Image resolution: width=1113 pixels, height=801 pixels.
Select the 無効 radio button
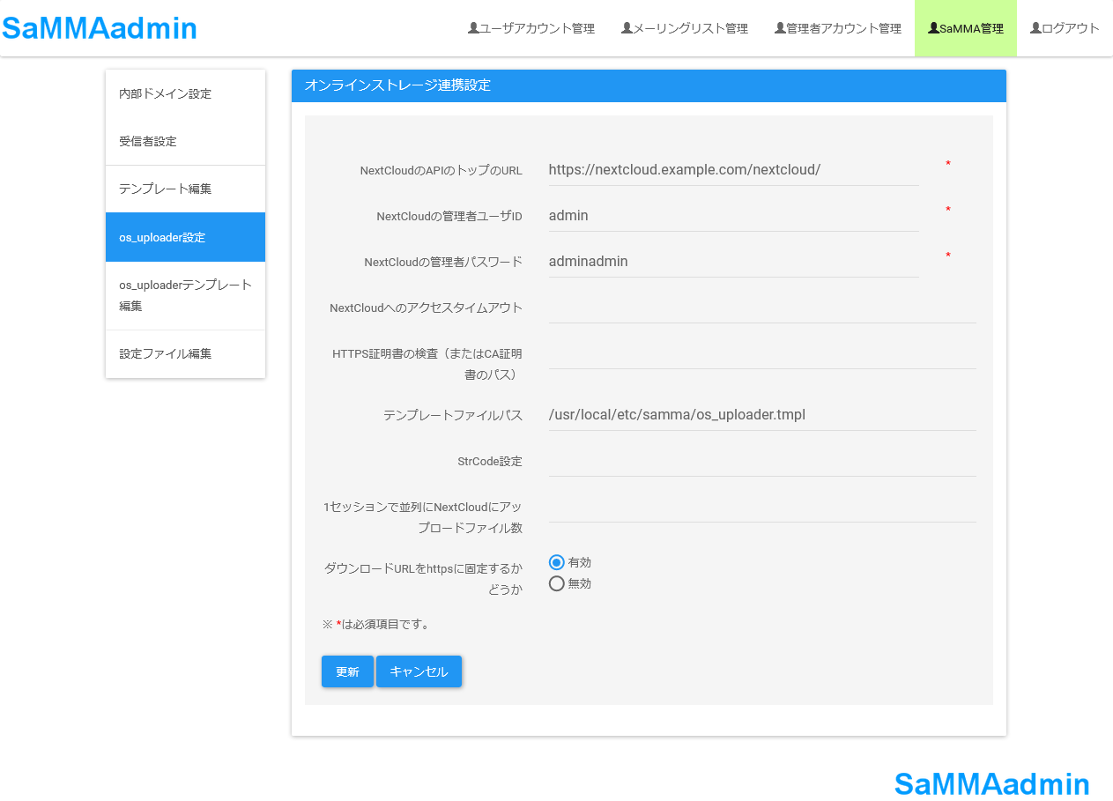pos(556,583)
